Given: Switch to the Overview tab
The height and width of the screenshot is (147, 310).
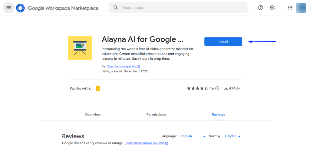Looking at the screenshot, I should click(x=93, y=115).
